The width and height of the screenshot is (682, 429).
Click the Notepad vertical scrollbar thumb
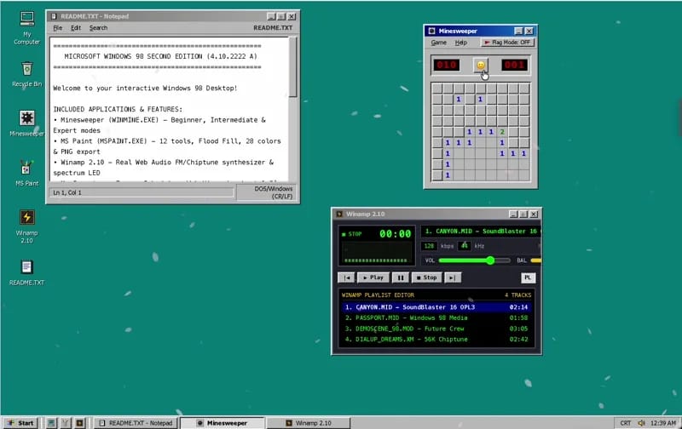pos(293,67)
